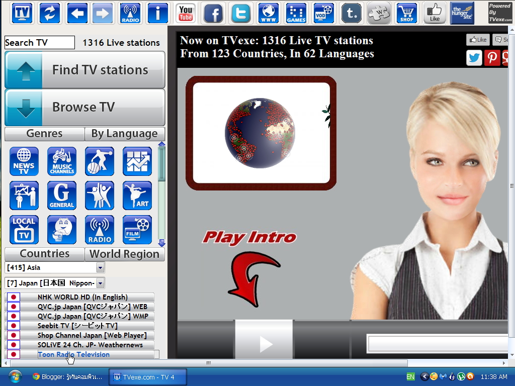The width and height of the screenshot is (515, 386).
Task: Click the thumbs-up Like toolbar icon
Action: 435,13
